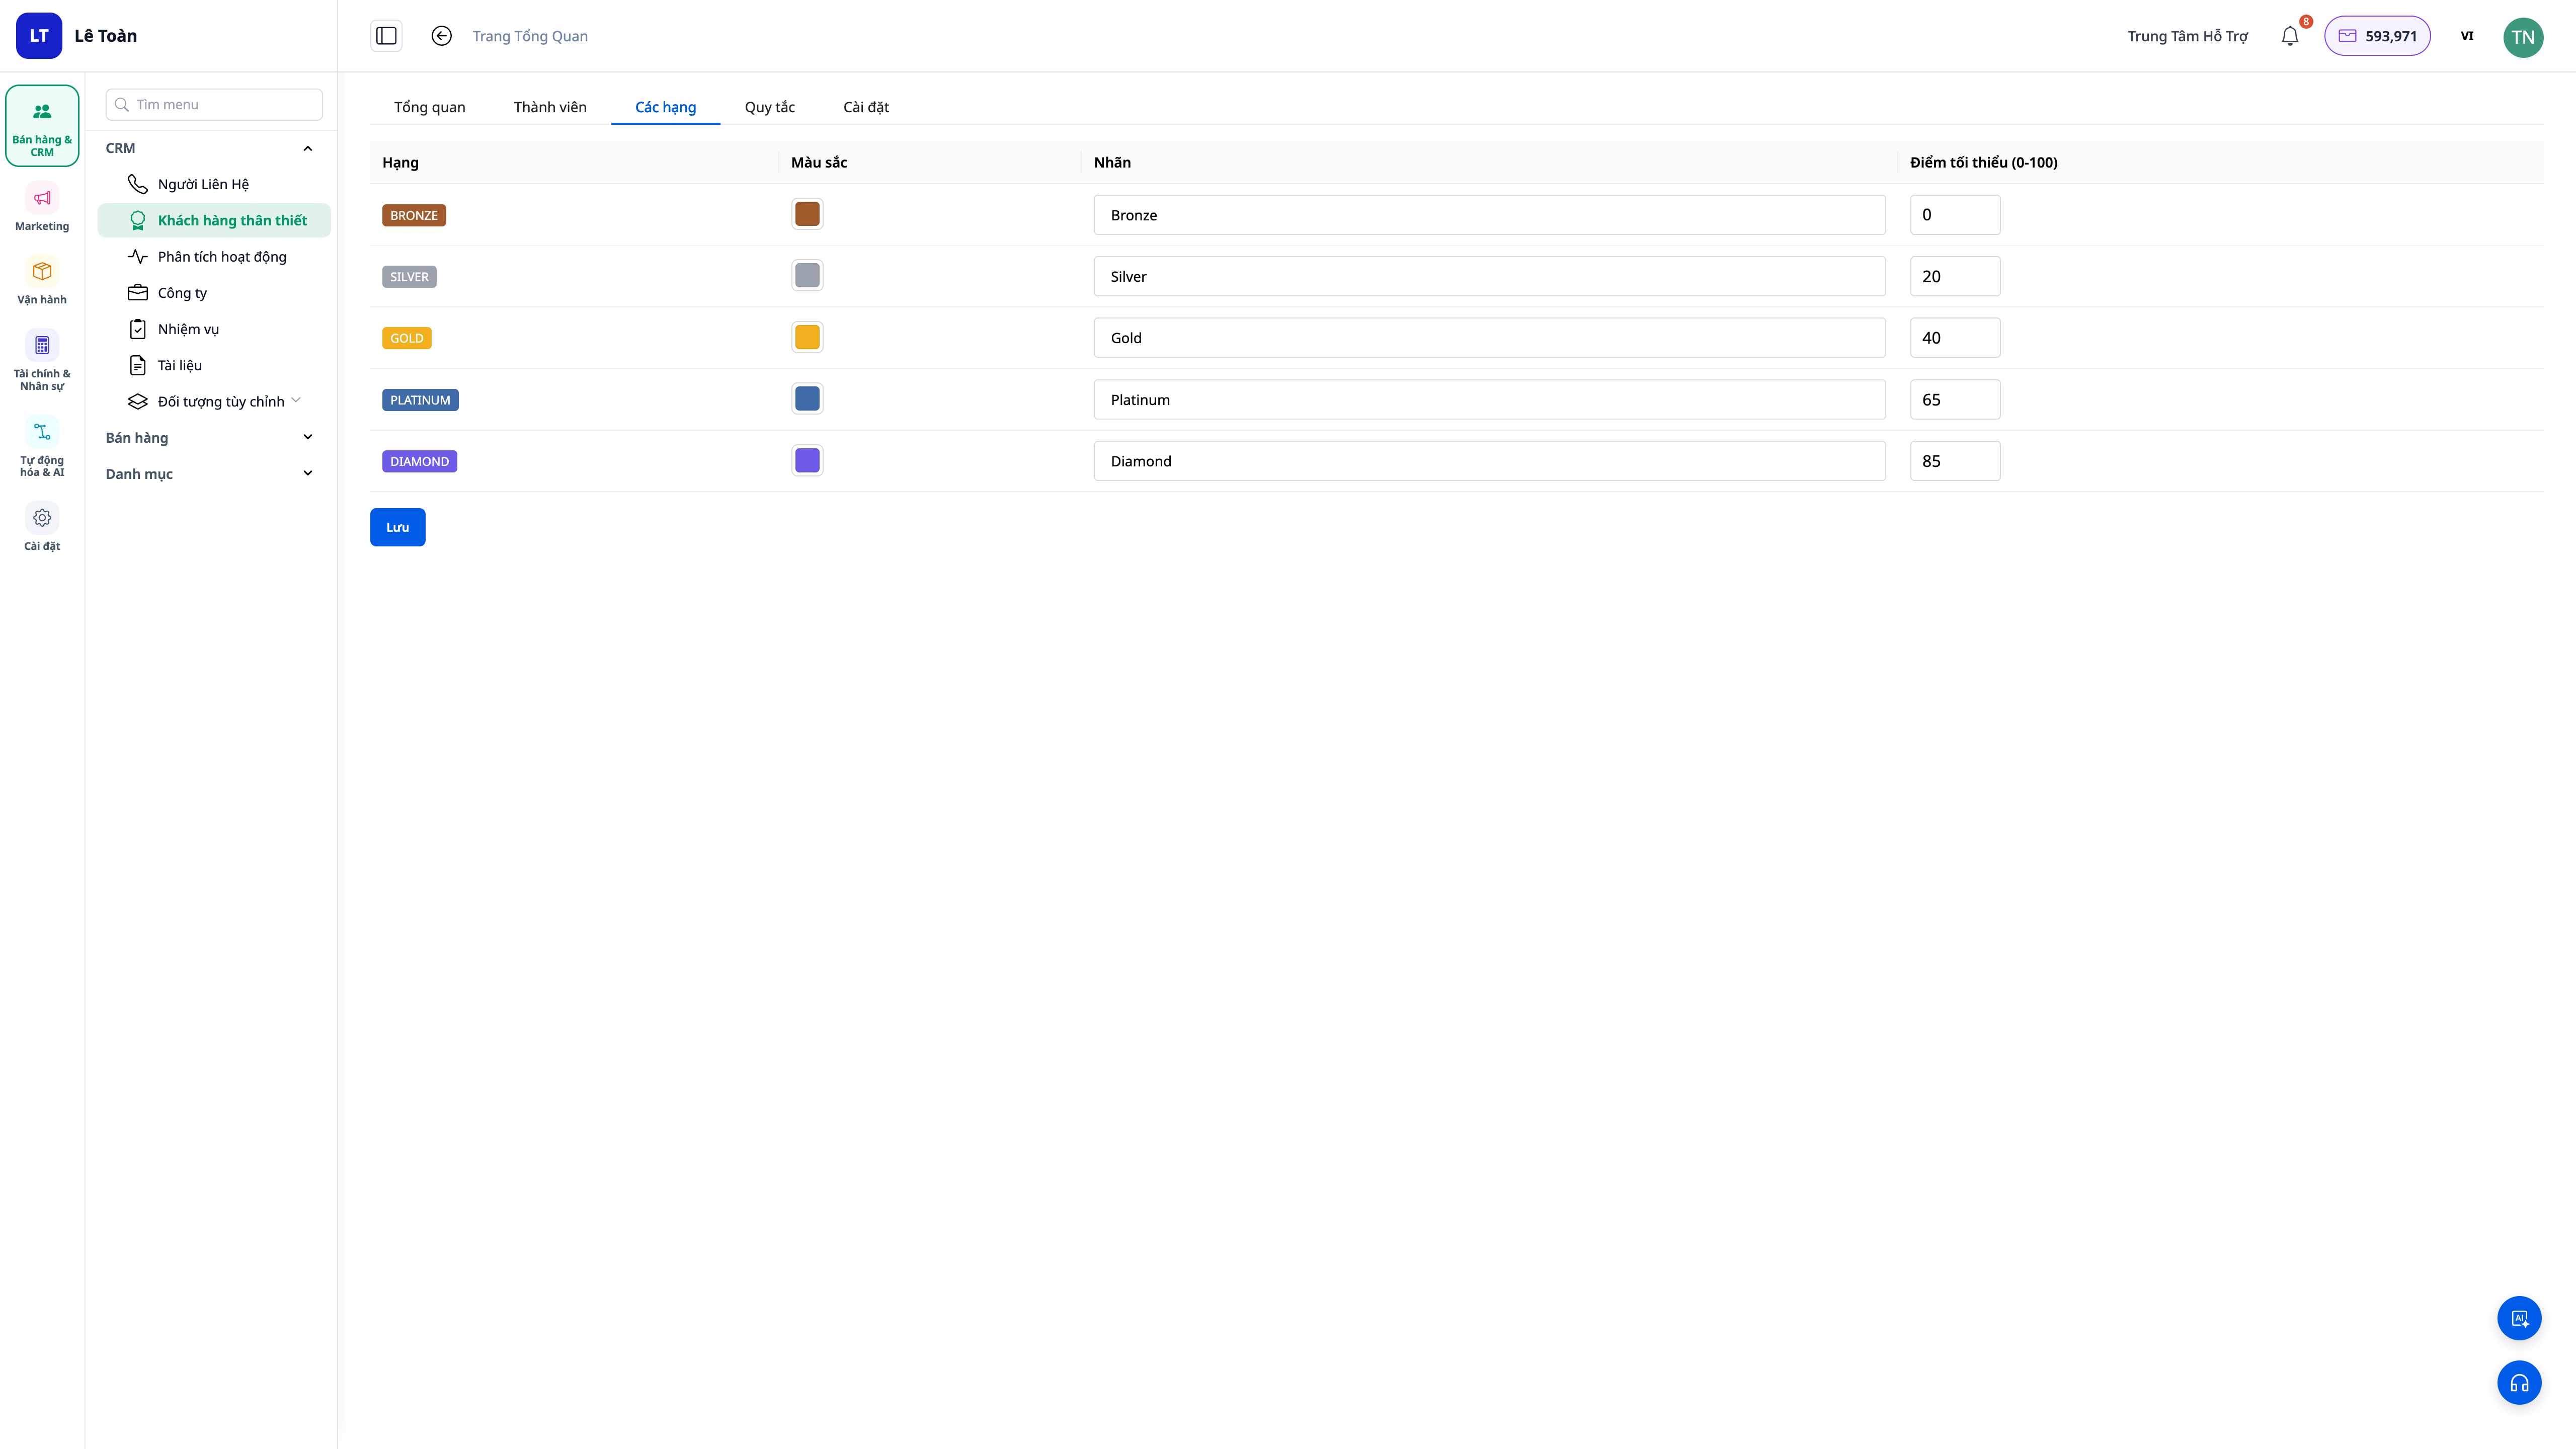Pick the Gold tier color swatch
The width and height of the screenshot is (2576, 1449).
tap(807, 337)
